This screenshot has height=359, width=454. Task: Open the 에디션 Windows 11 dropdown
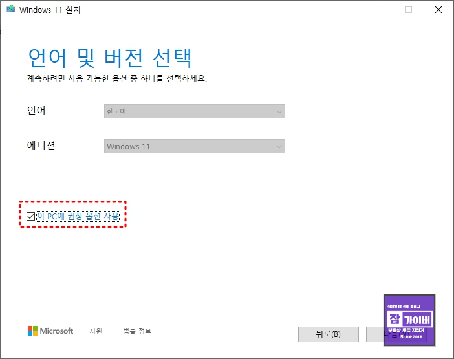194,146
